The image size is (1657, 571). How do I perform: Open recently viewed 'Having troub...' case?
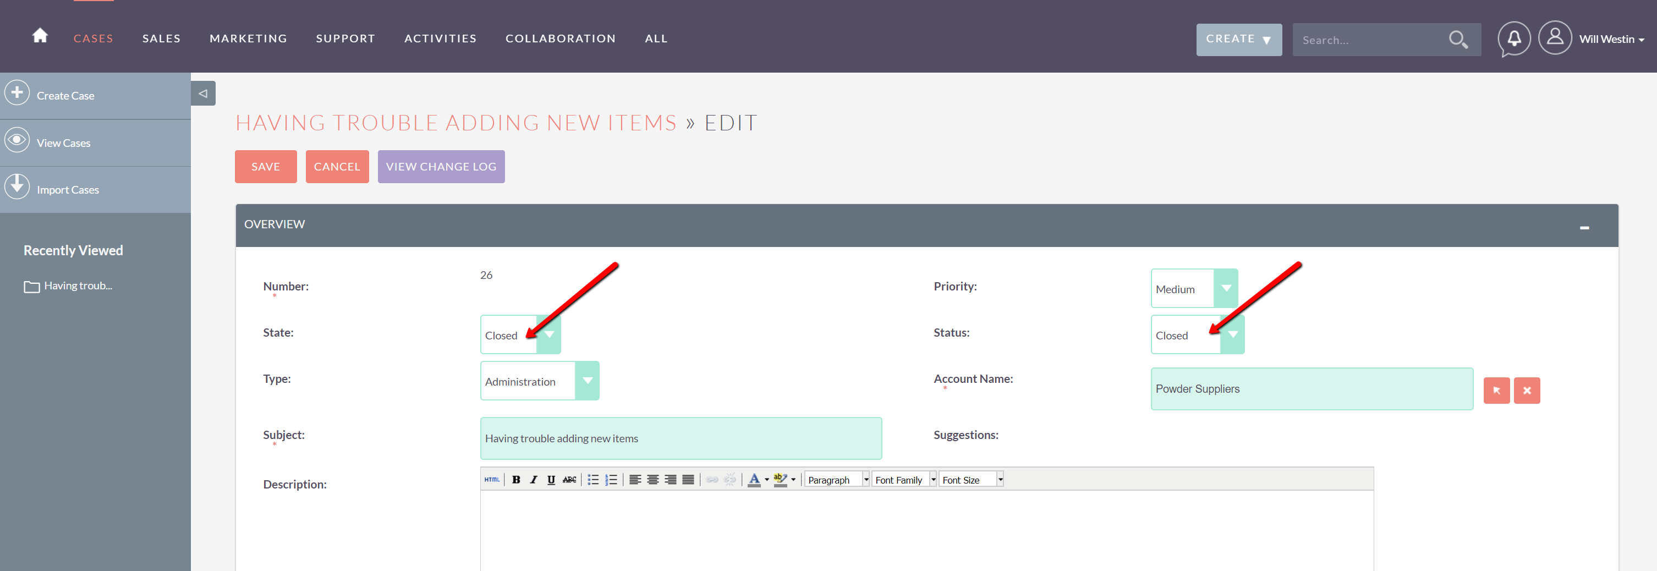coord(78,285)
